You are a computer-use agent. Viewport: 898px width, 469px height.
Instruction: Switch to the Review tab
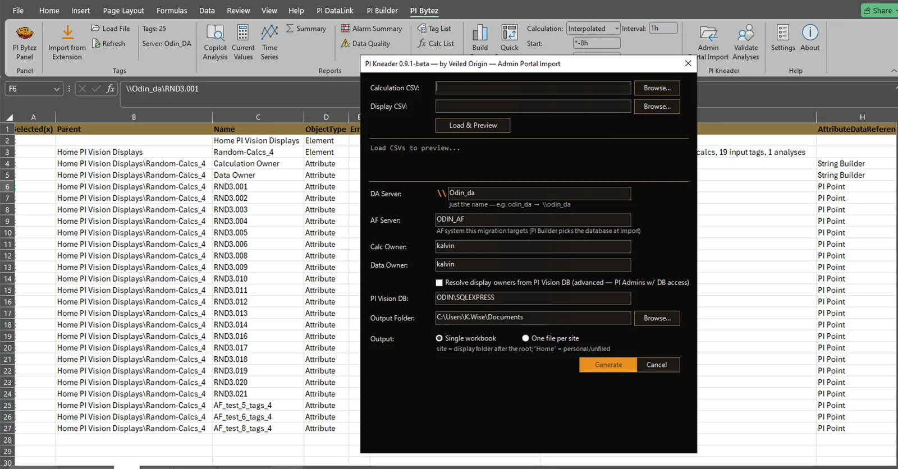point(238,10)
